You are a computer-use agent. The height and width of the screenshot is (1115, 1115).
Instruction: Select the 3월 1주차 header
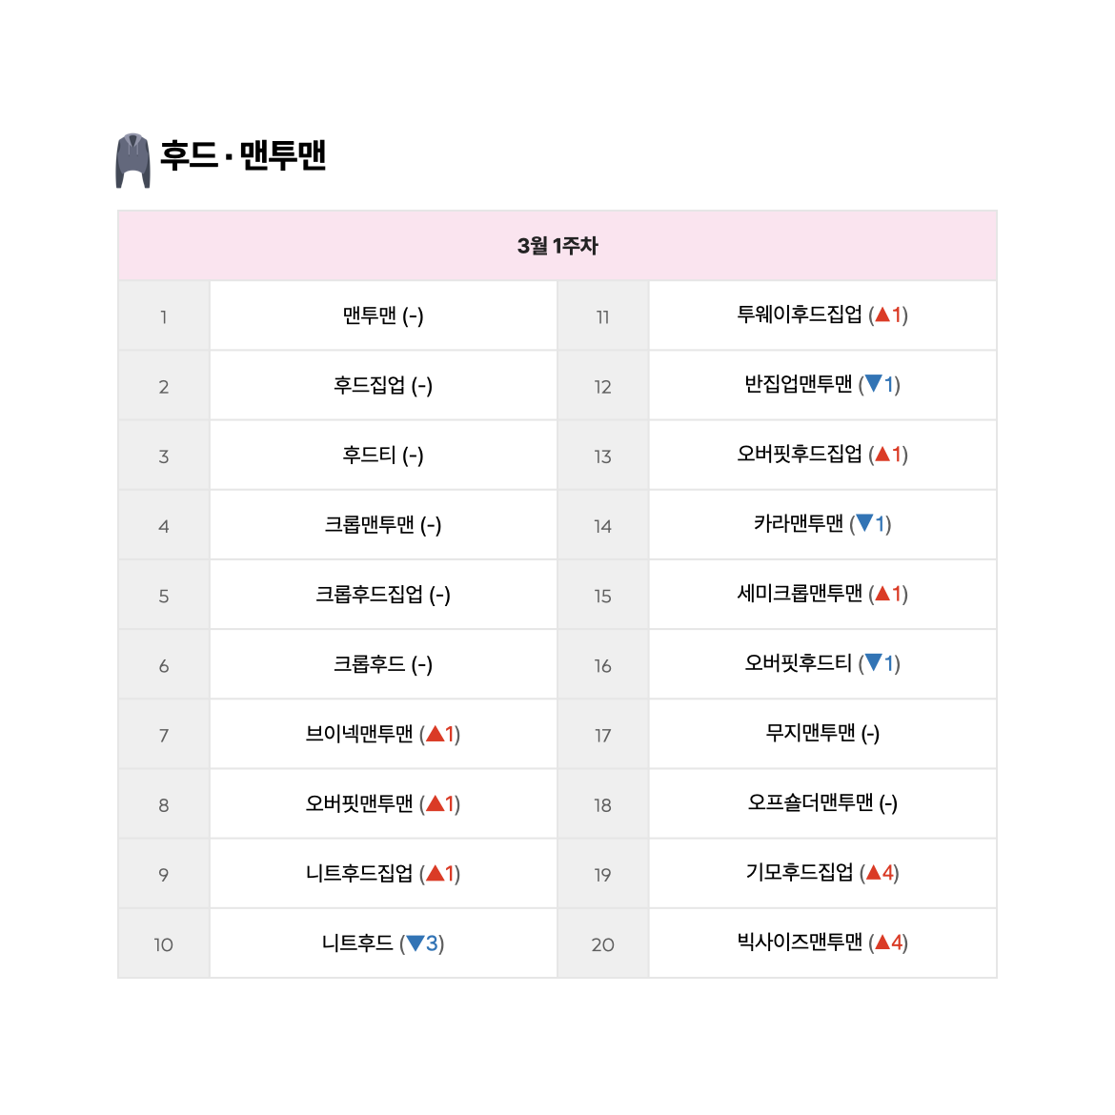(557, 246)
